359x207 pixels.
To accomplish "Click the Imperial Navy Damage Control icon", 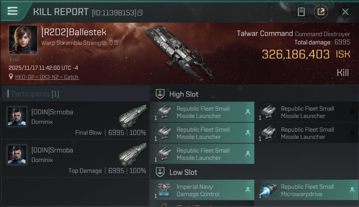I will [x=164, y=190].
